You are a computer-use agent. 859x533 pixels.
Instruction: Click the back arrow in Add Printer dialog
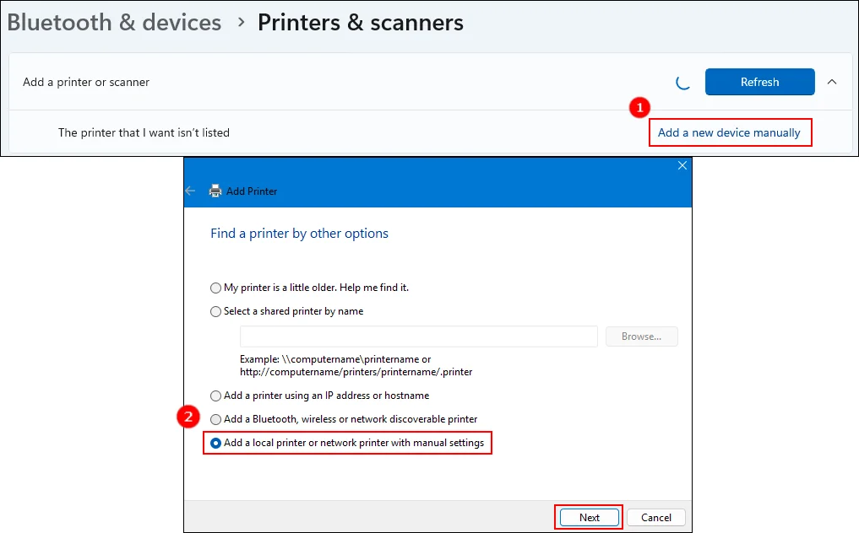(x=191, y=191)
